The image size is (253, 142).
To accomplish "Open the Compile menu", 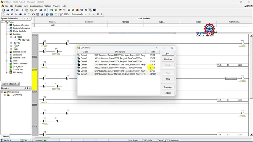I will (19, 6).
